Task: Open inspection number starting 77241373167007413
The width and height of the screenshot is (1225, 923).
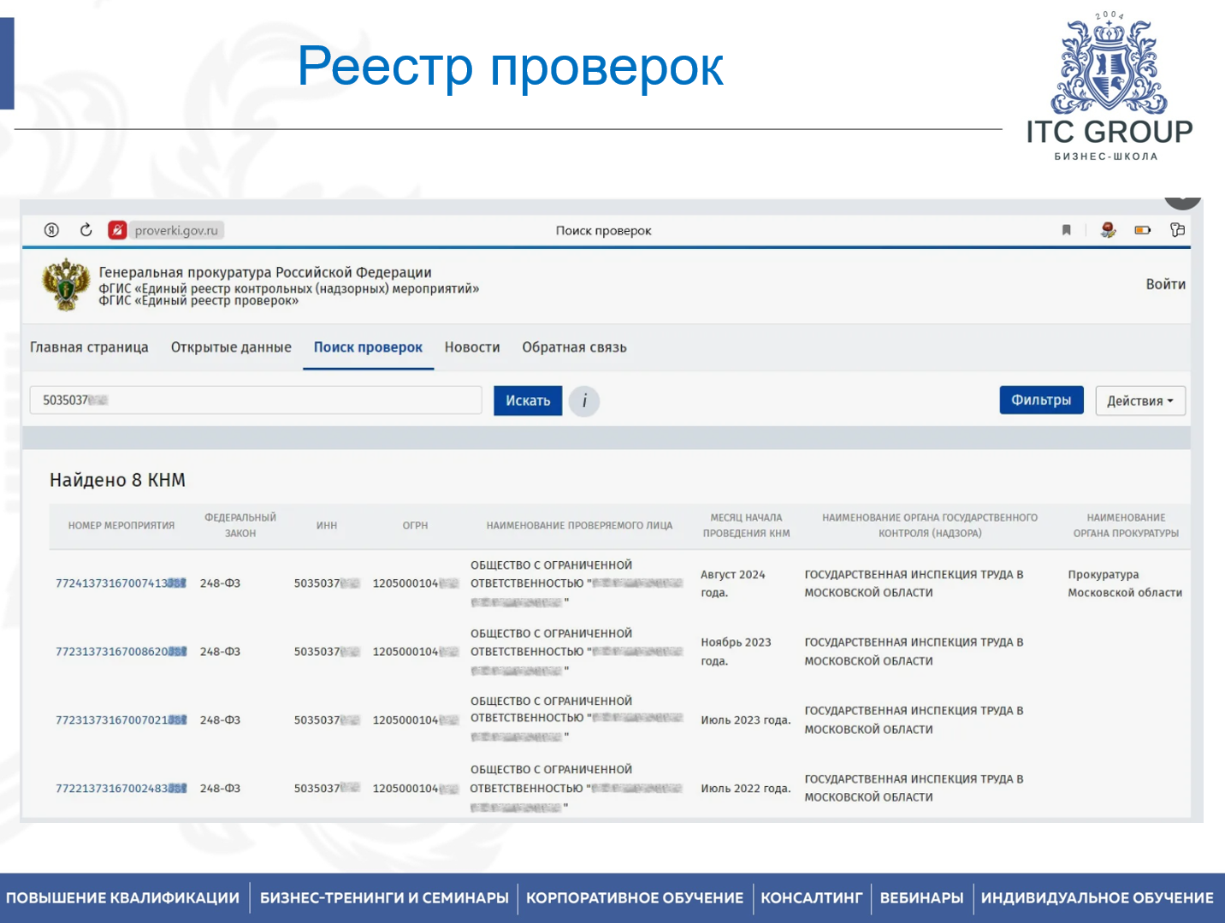Action: pos(121,583)
